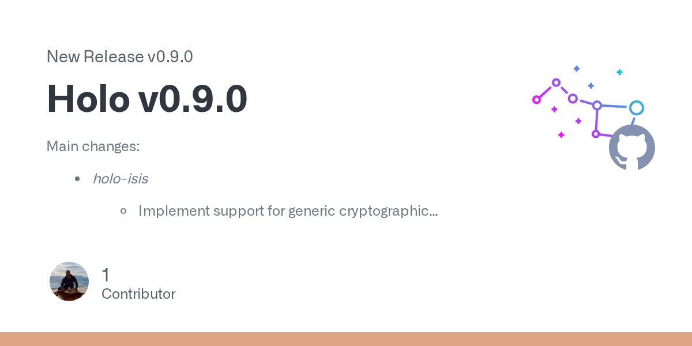The height and width of the screenshot is (346, 692).
Task: Click the purple node left of the Octocat
Action: [596, 134]
